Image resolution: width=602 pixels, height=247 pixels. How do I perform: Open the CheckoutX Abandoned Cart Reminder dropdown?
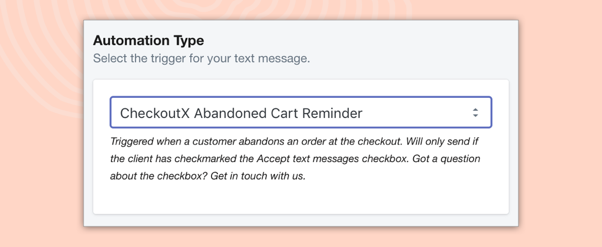pyautogui.click(x=301, y=112)
